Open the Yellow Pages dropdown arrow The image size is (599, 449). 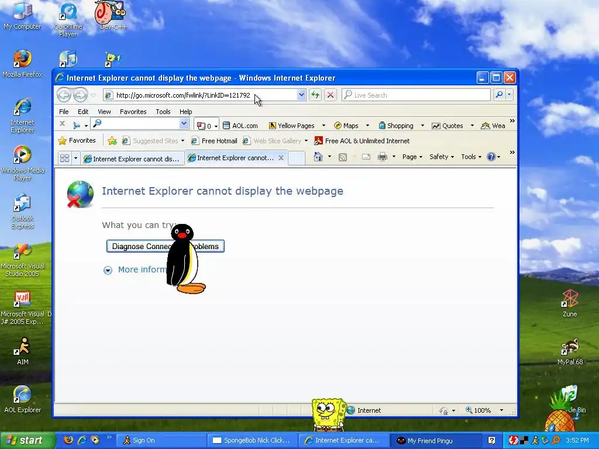(x=323, y=126)
